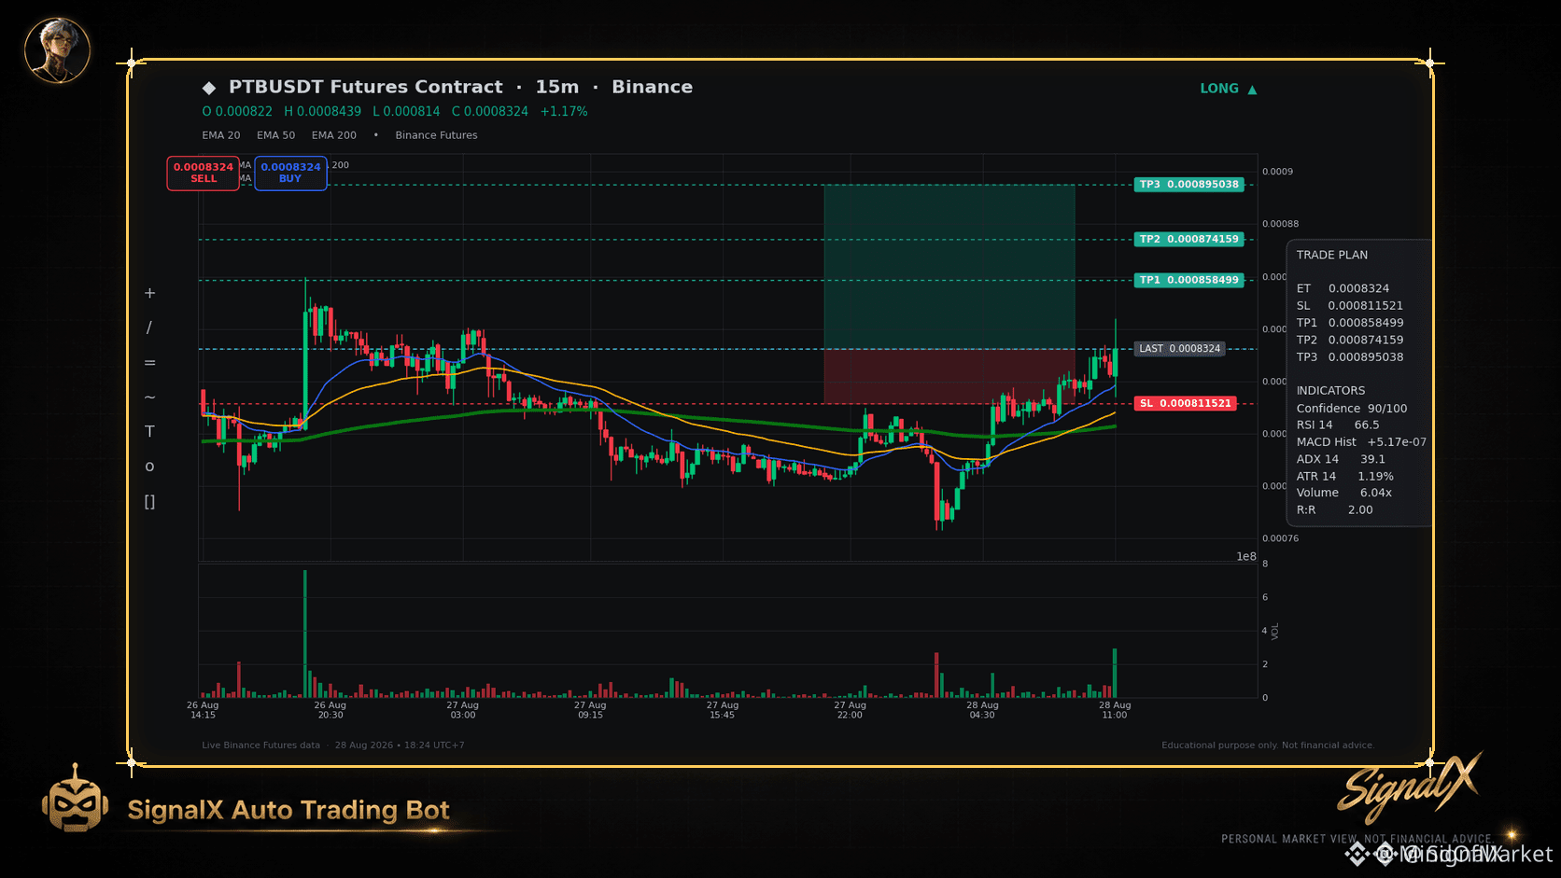Image resolution: width=1561 pixels, height=878 pixels.
Task: Select the ET 0.0008324 entry row
Action: [1343, 288]
